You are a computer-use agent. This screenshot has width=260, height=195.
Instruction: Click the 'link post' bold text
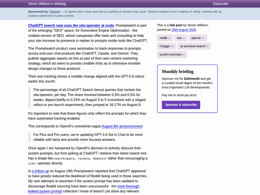tap(176, 25)
